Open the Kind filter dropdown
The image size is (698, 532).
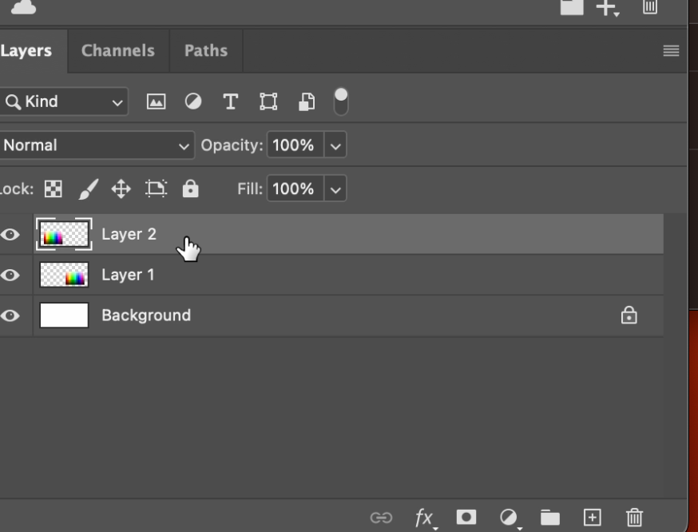64,100
